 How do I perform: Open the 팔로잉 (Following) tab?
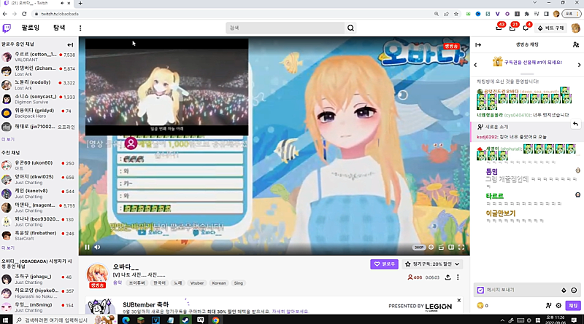point(31,28)
